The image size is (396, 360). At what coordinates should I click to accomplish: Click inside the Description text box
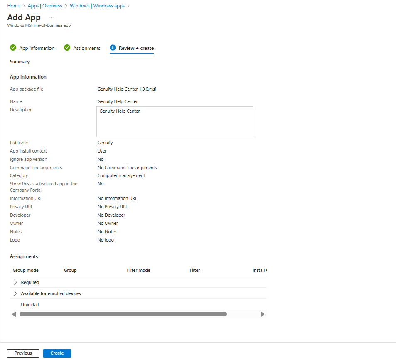point(175,122)
